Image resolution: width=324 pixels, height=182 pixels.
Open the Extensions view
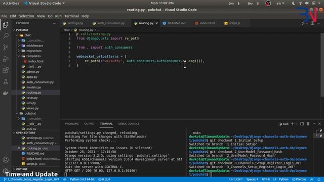click(6, 70)
